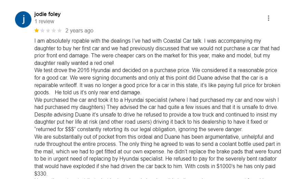Click the fifth grey rating star
Screen dimensions: 287x179
coord(59,30)
